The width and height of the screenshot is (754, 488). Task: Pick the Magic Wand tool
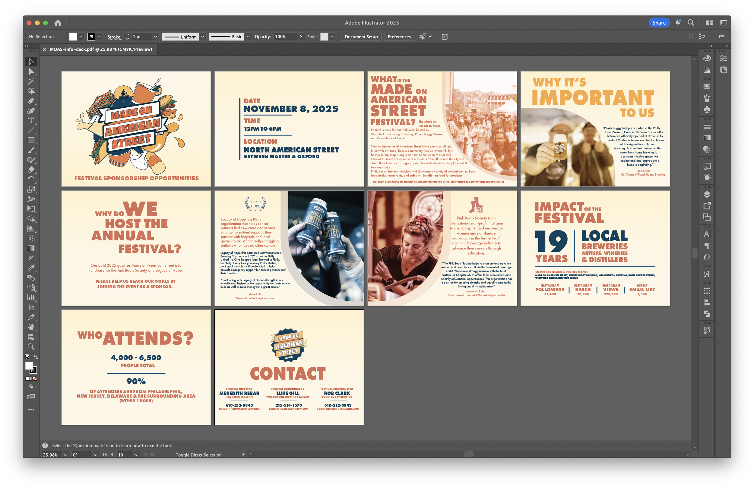click(31, 81)
